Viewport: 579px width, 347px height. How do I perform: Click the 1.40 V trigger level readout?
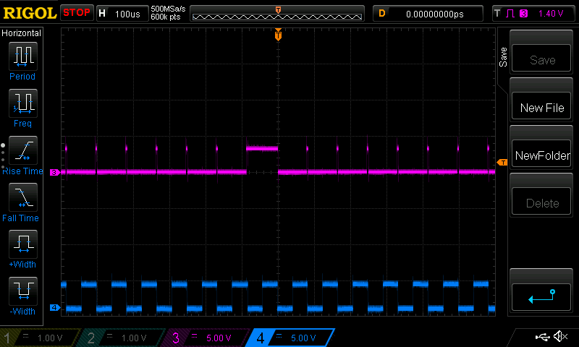point(551,14)
